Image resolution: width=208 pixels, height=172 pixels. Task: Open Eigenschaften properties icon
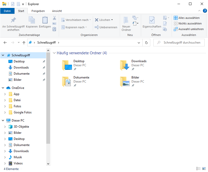click(x=152, y=20)
